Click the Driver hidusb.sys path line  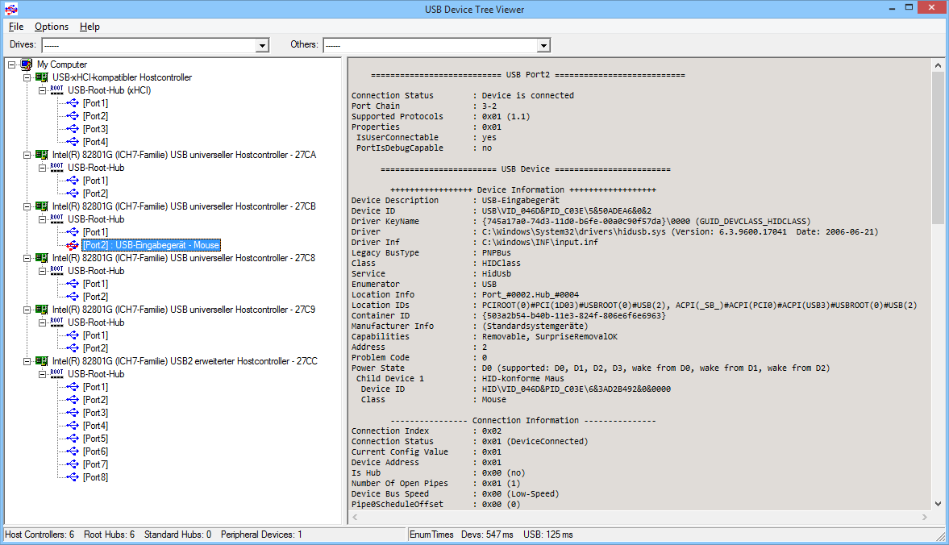coord(680,231)
